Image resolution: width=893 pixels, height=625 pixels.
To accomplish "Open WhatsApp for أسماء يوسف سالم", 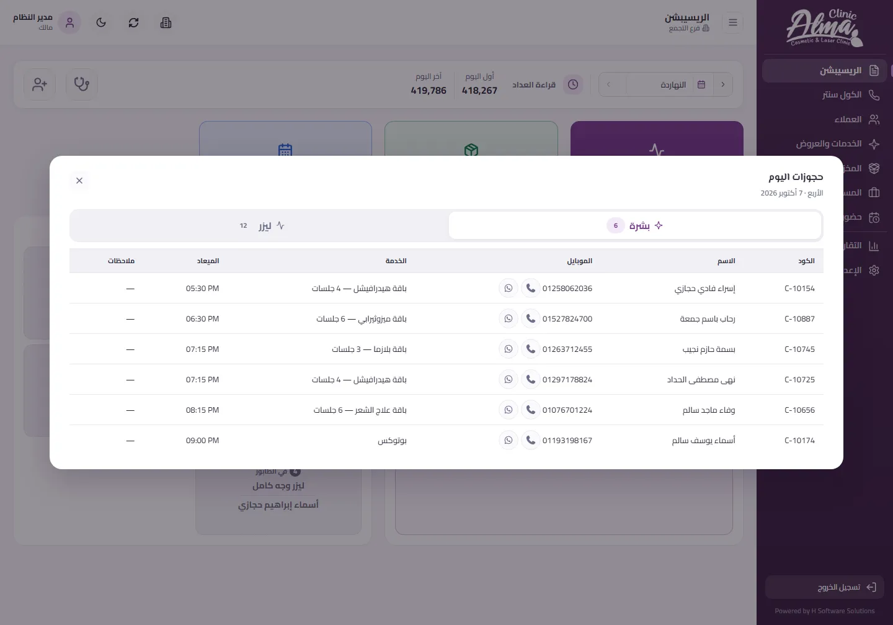I will [509, 440].
